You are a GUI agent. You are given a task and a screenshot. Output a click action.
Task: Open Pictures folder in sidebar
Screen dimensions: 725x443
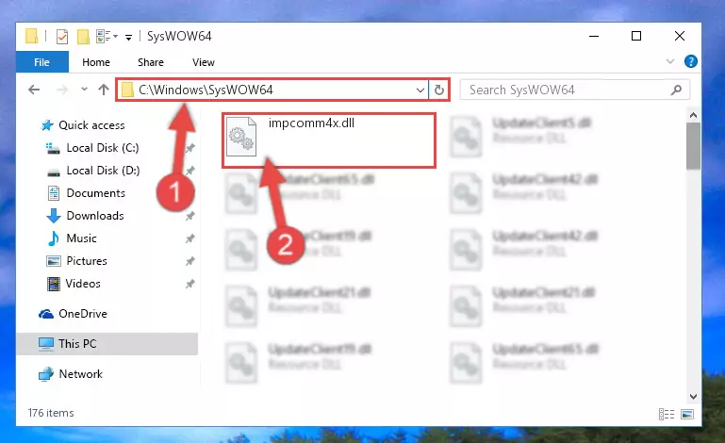(x=87, y=261)
